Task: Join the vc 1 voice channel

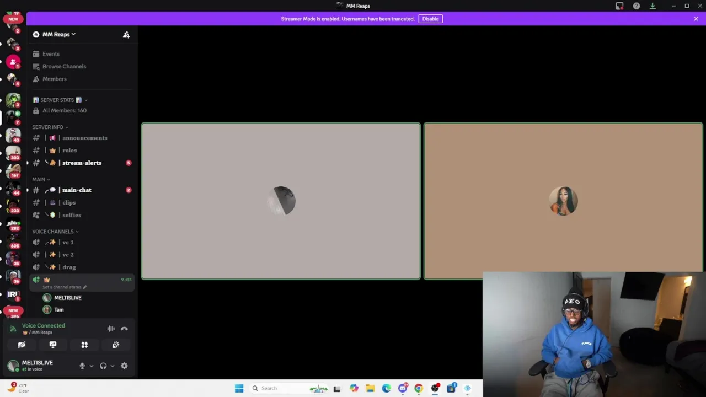Action: click(x=82, y=242)
